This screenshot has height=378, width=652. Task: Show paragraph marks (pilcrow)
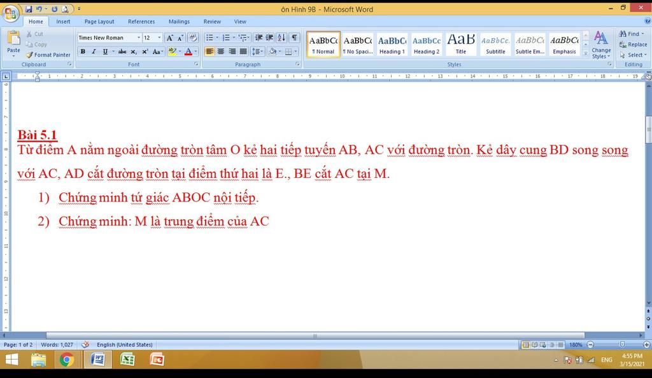tap(294, 37)
